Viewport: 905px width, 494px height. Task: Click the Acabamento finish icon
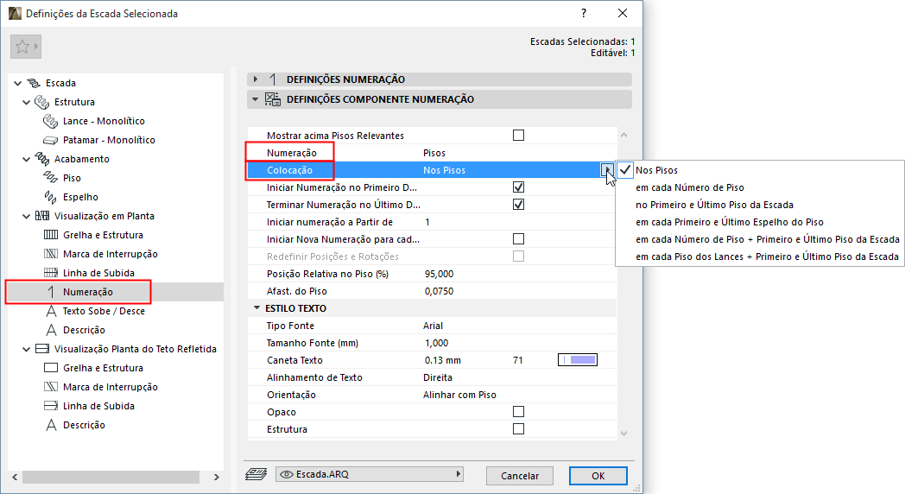pos(42,159)
